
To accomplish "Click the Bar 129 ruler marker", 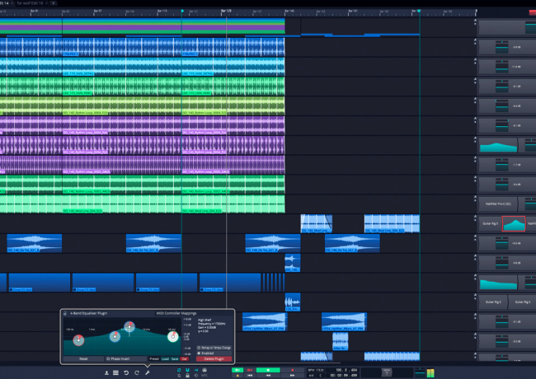I will (226, 11).
